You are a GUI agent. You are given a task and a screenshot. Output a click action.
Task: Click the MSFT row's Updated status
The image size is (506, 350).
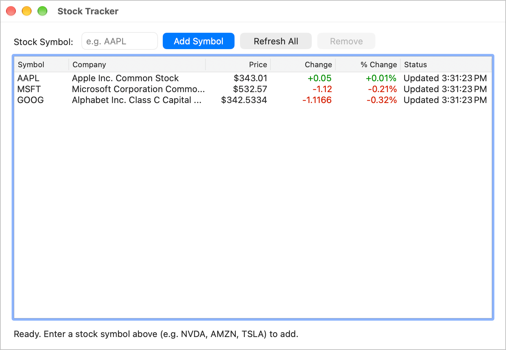(x=445, y=89)
